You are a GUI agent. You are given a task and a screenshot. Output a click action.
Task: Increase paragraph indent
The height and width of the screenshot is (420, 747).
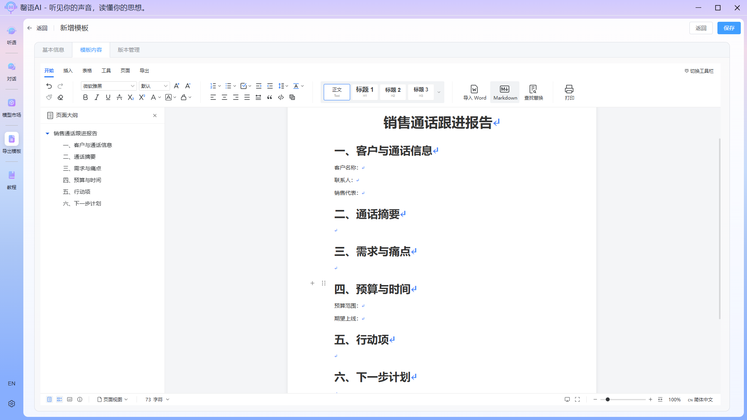click(259, 86)
